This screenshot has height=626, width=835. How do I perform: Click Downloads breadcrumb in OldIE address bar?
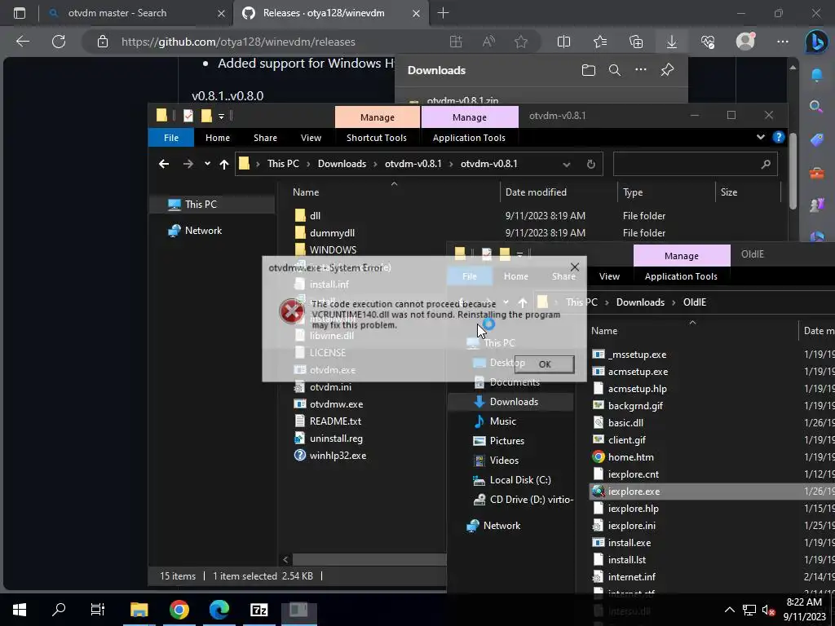pos(640,302)
